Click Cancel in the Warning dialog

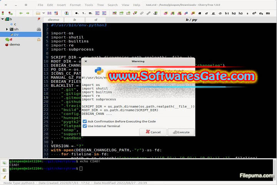tap(153, 132)
